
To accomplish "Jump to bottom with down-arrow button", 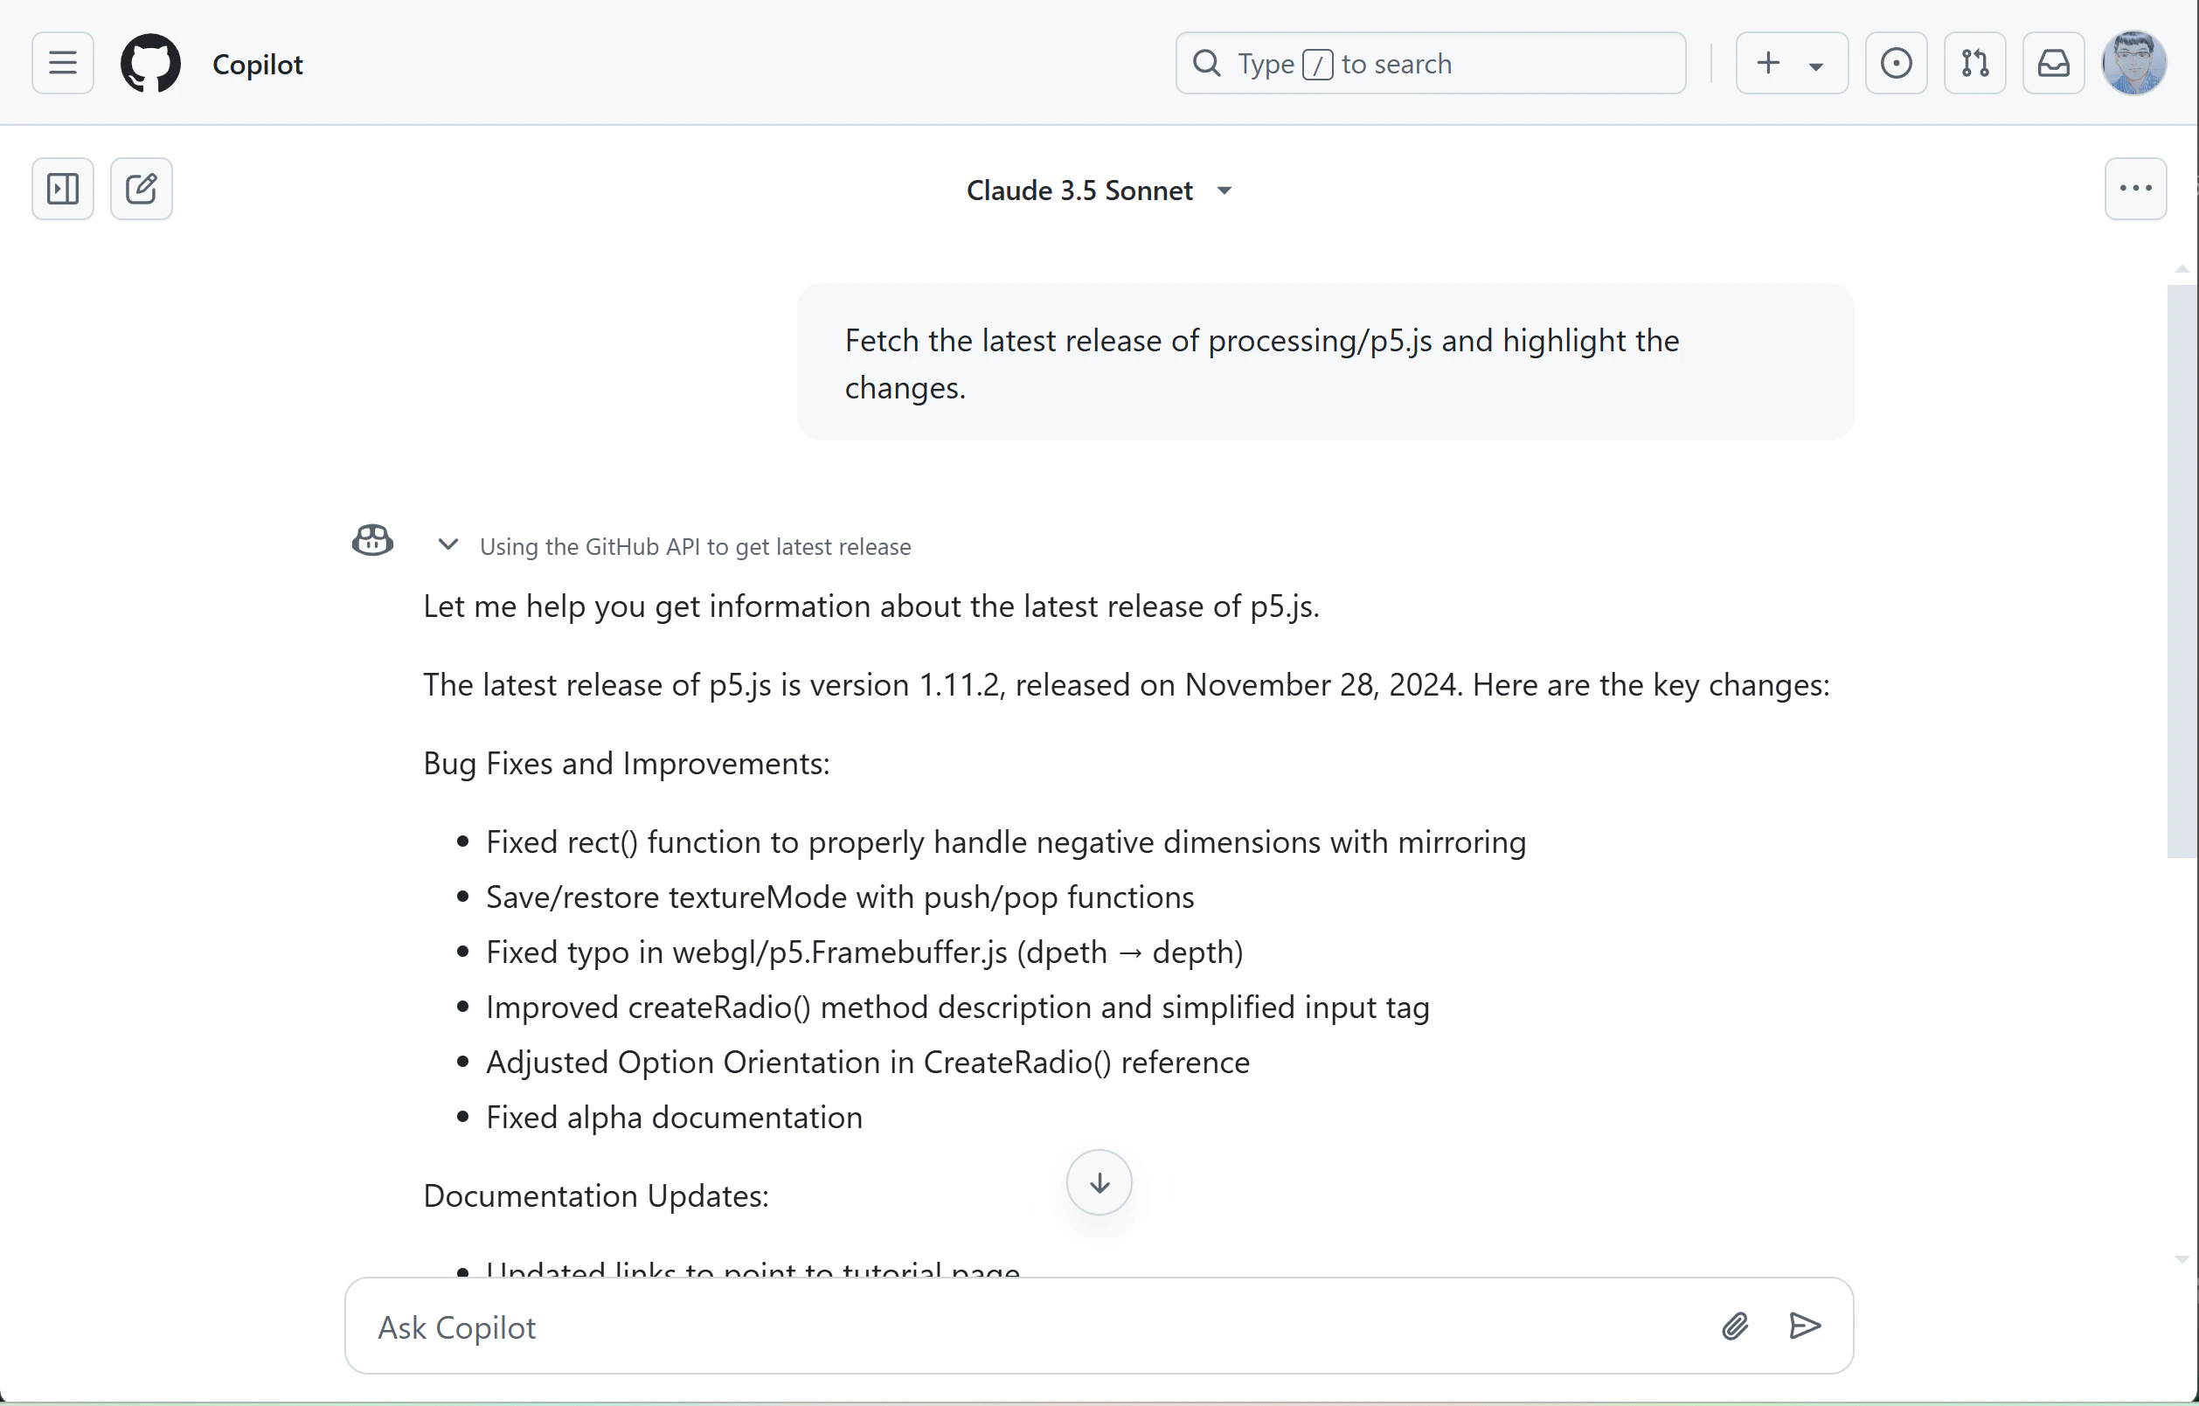I will pyautogui.click(x=1099, y=1182).
